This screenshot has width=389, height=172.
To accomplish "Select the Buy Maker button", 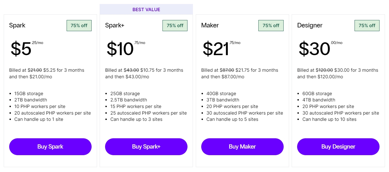I will pos(242,147).
